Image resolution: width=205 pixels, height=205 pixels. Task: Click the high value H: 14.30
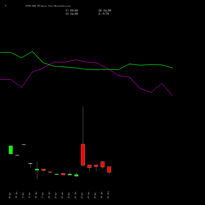click(105, 11)
